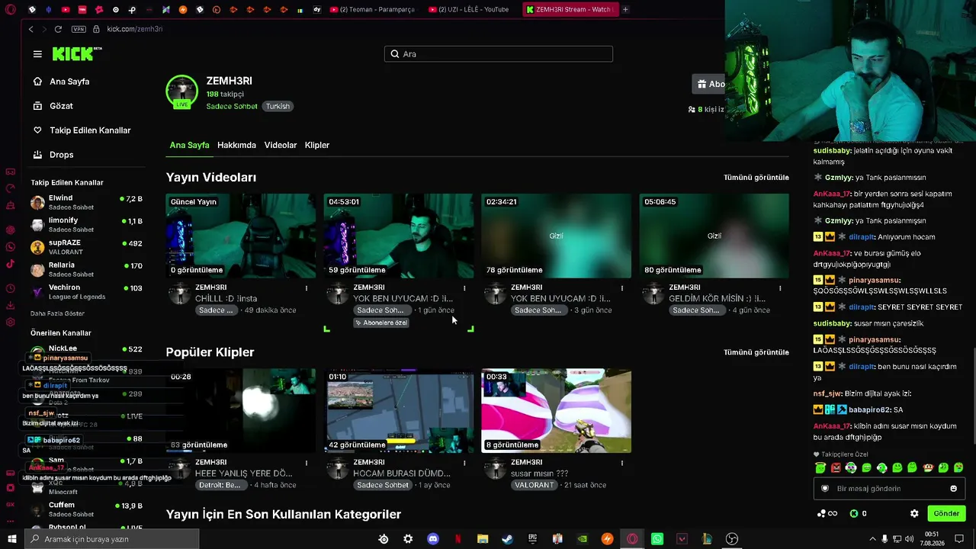Go back using the browser back arrow

[x=30, y=29]
